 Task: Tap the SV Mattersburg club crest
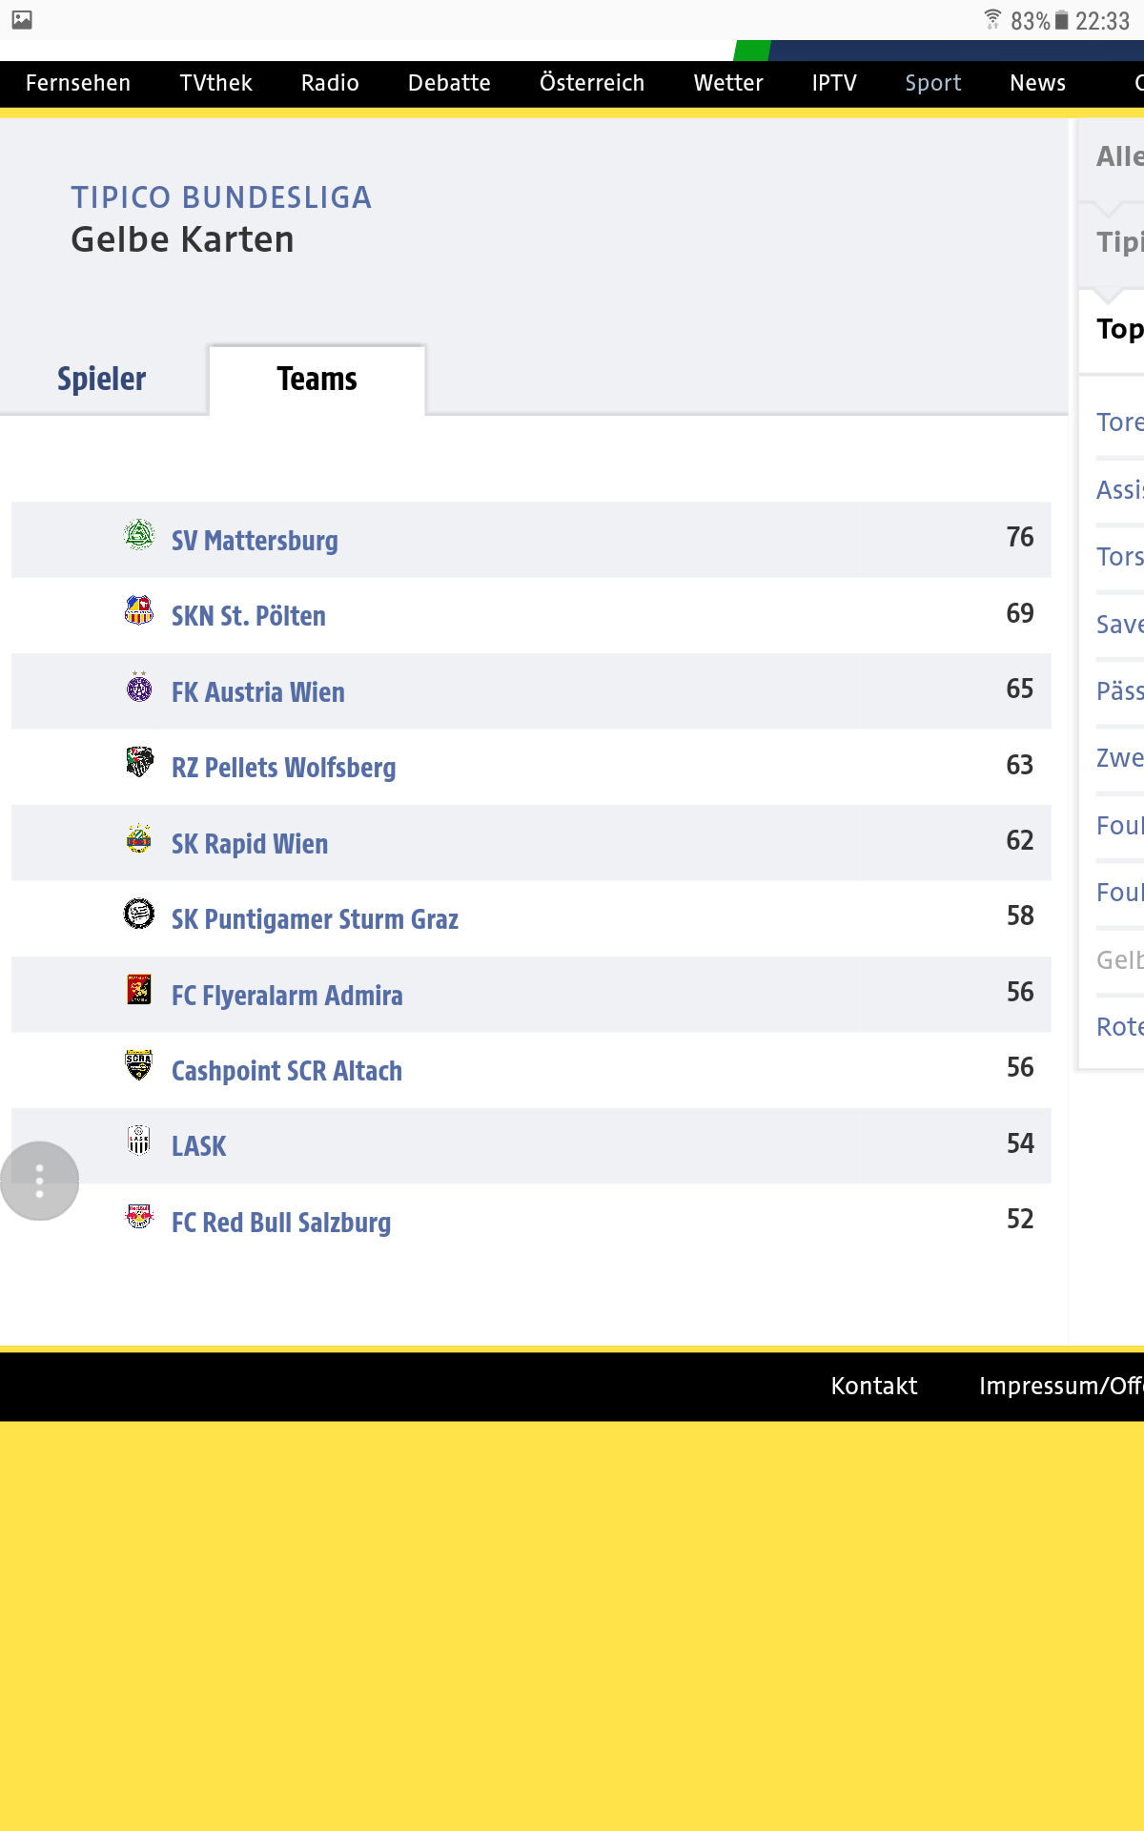[x=139, y=535]
